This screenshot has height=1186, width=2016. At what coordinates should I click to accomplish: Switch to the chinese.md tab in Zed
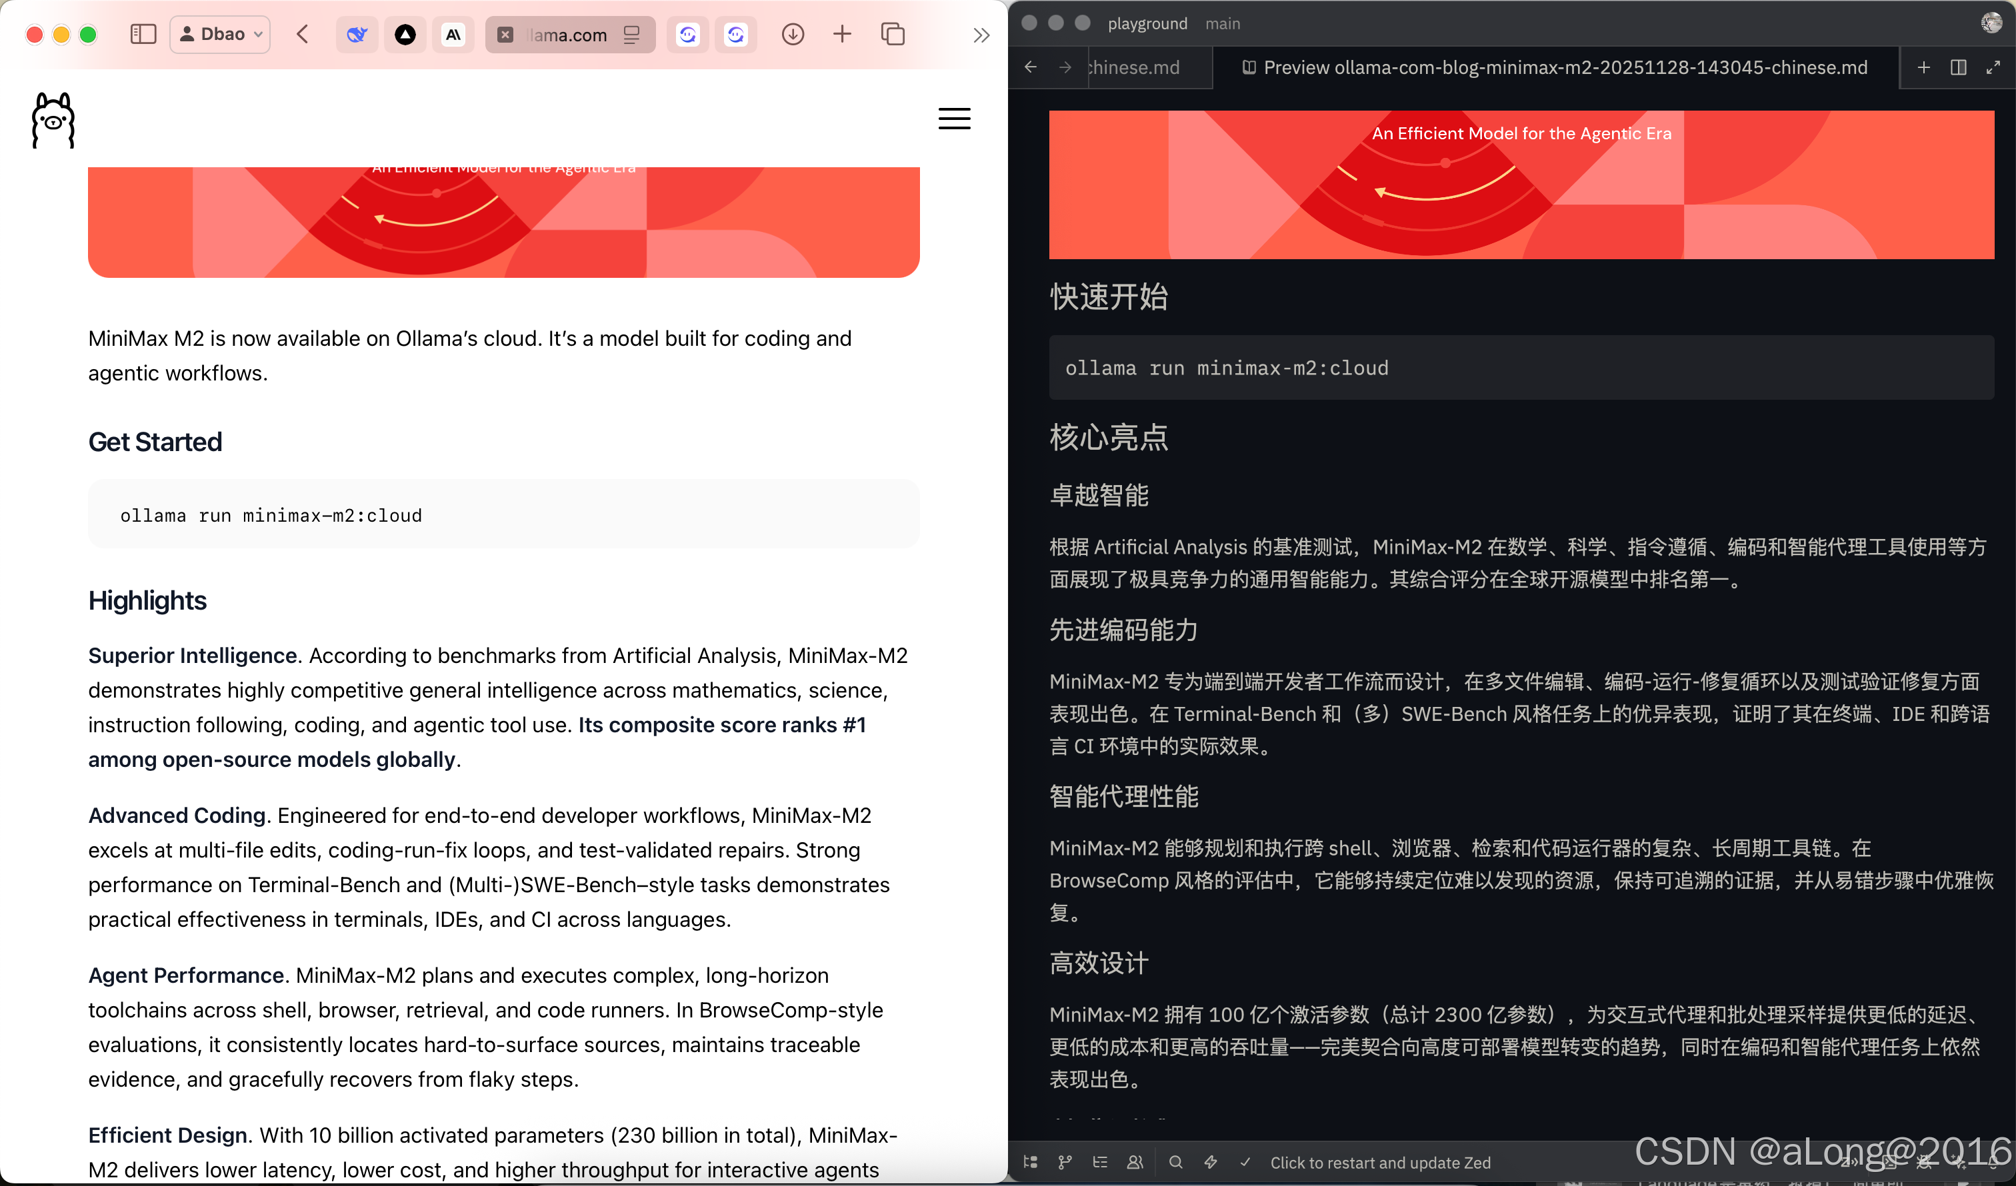tap(1133, 67)
